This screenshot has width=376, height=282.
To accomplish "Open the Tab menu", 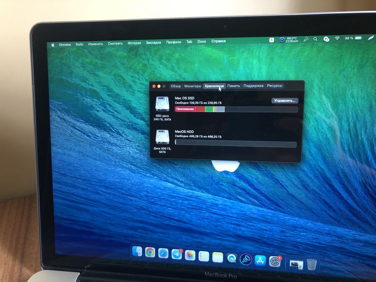I will point(189,42).
